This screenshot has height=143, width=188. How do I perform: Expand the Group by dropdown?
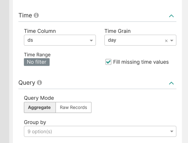click(x=172, y=131)
